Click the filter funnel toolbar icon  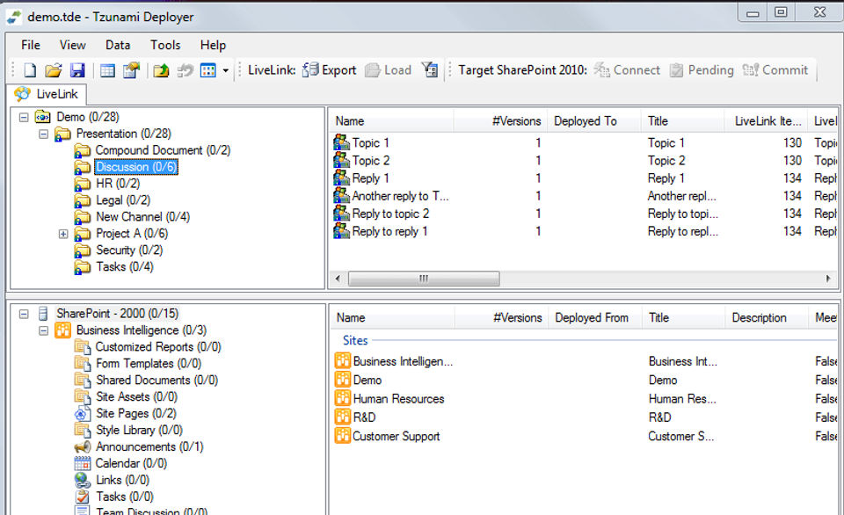point(430,69)
